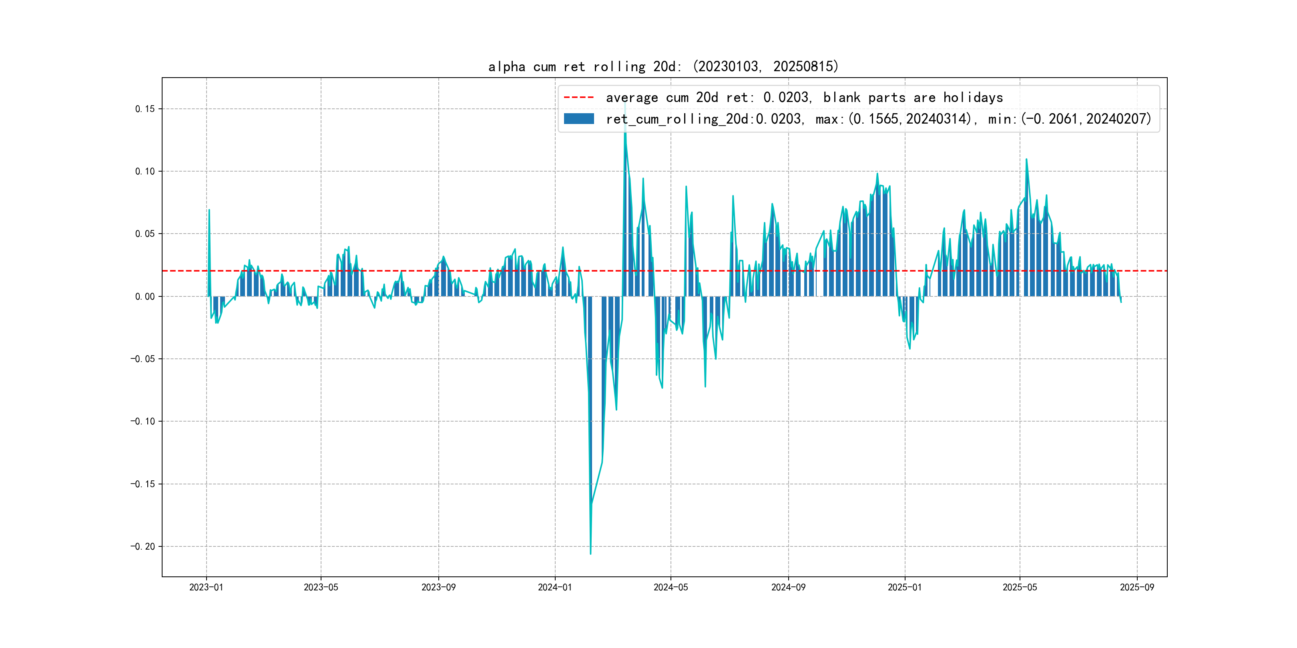Click the -0.10 y-axis tick label
The width and height of the screenshot is (1297, 648).
[x=143, y=421]
